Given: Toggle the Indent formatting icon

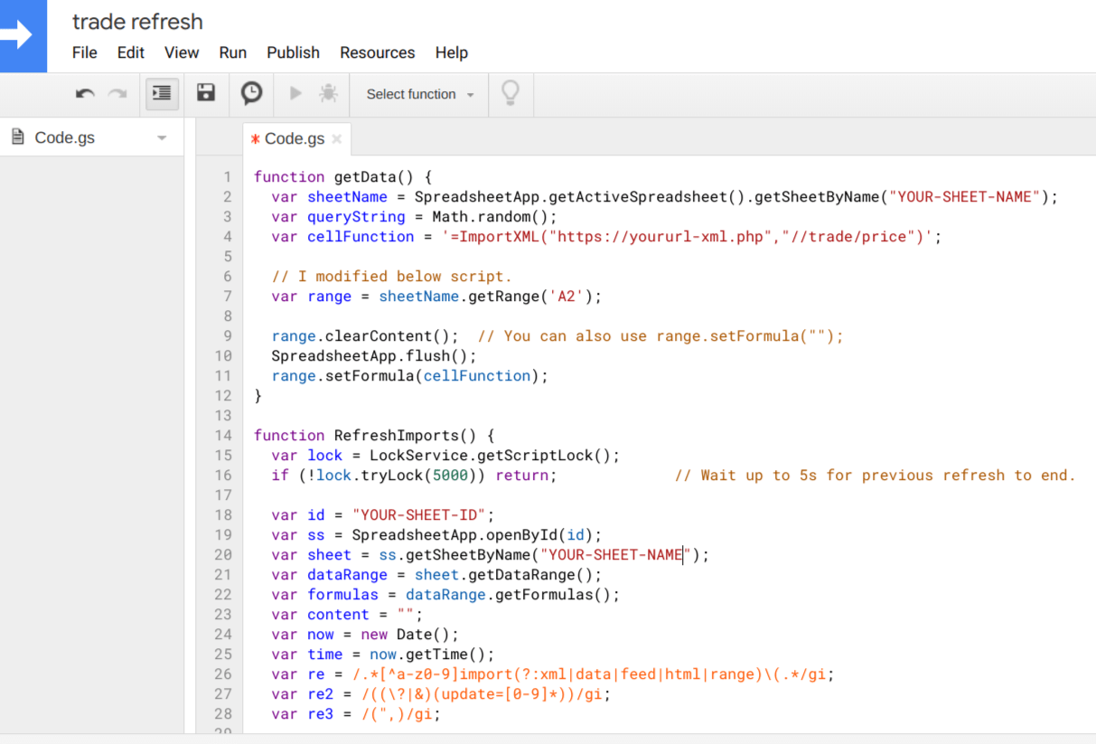Looking at the screenshot, I should (x=162, y=93).
